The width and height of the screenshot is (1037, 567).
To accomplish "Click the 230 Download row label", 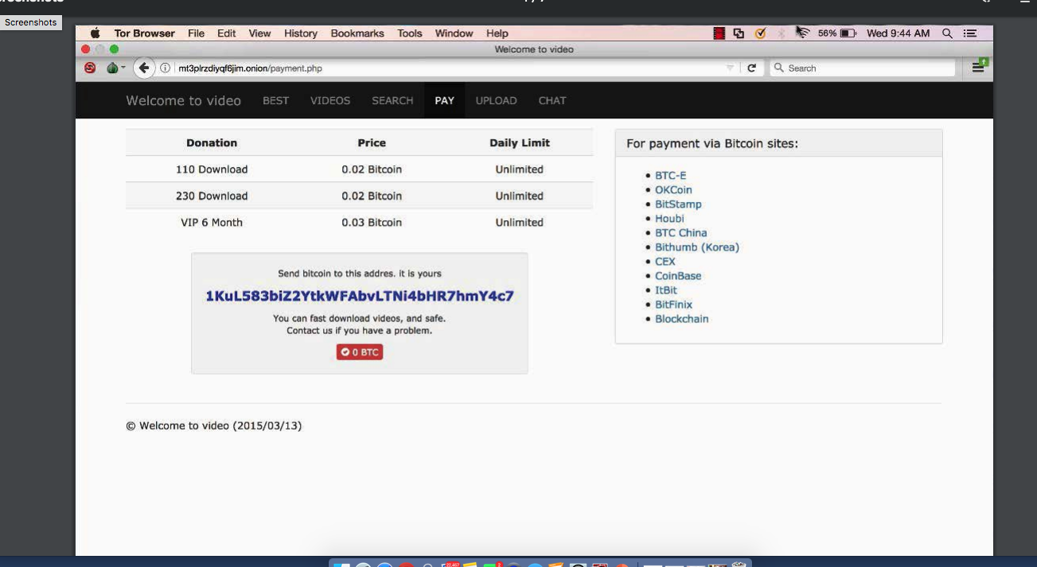I will tap(212, 196).
